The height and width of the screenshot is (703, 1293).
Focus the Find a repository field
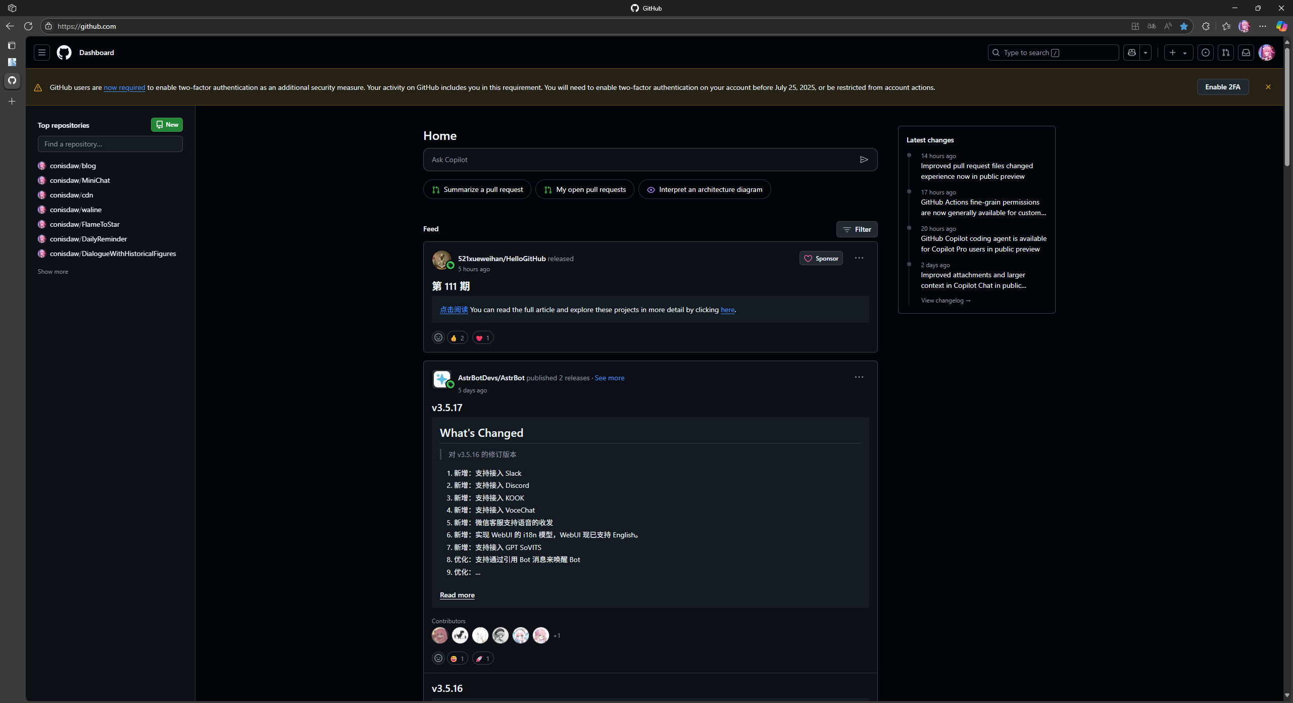click(x=110, y=144)
